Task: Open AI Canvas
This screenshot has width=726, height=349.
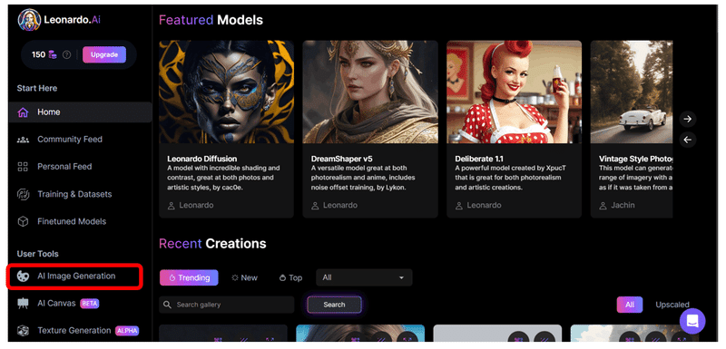Action: pos(56,304)
